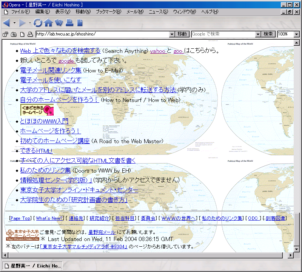Click the small print preview icon near address bar
302x272 pixels.
click(30, 34)
